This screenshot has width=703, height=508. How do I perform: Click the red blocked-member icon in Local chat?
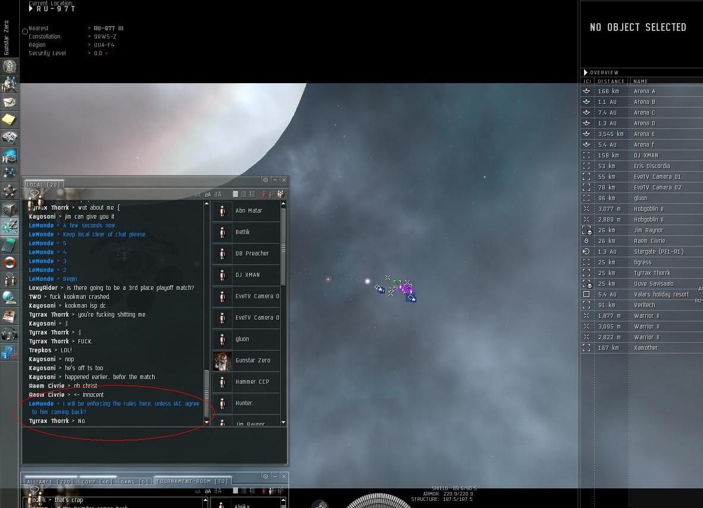pos(263,194)
